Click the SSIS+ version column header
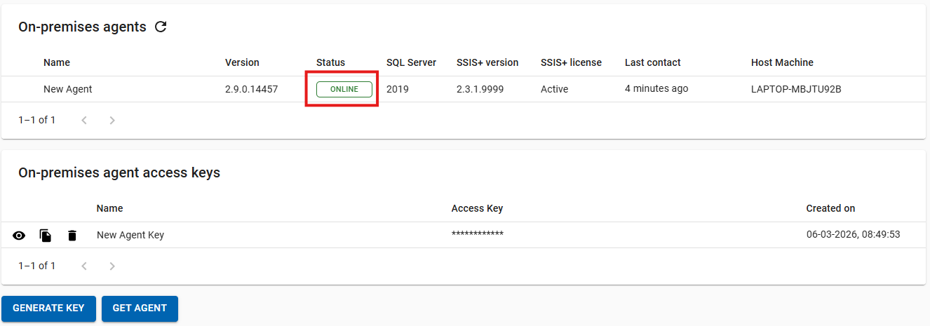Image resolution: width=930 pixels, height=326 pixels. (x=487, y=62)
